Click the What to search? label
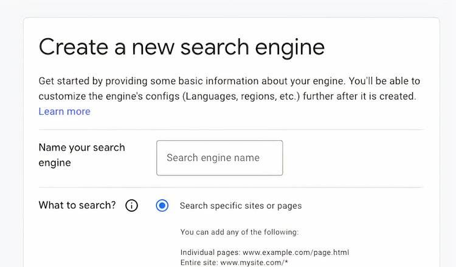 point(77,205)
